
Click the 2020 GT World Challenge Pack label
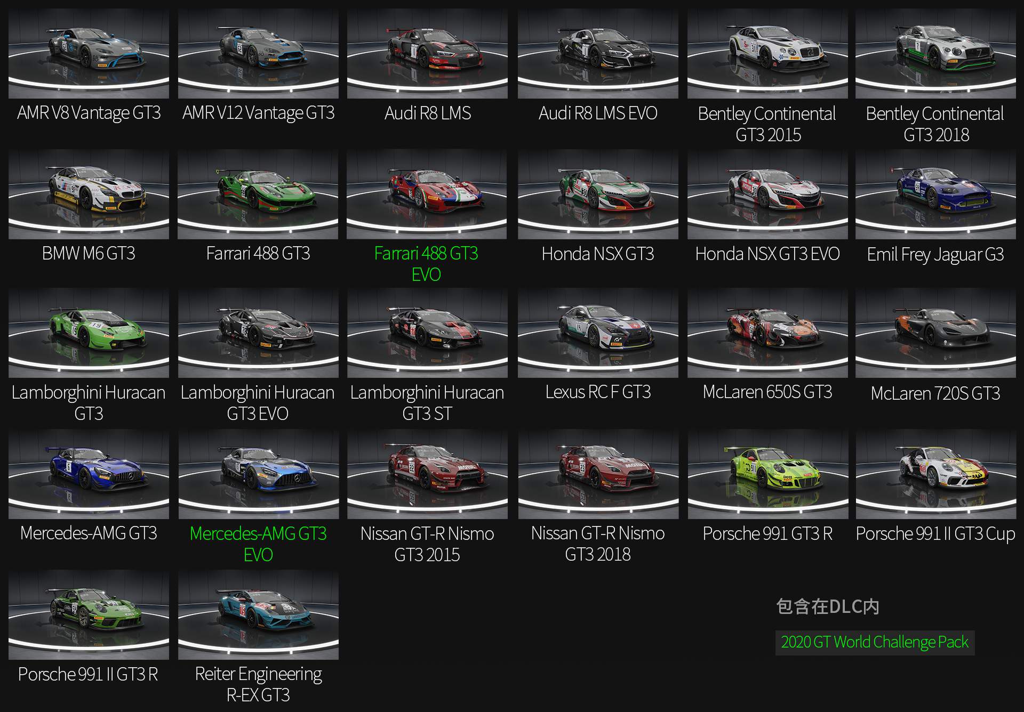tap(875, 642)
